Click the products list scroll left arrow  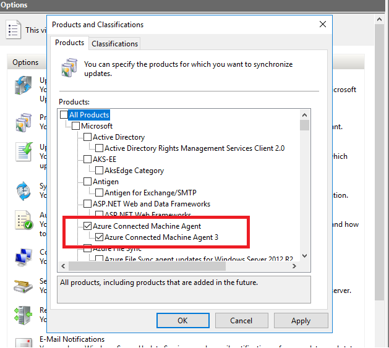(x=63, y=266)
